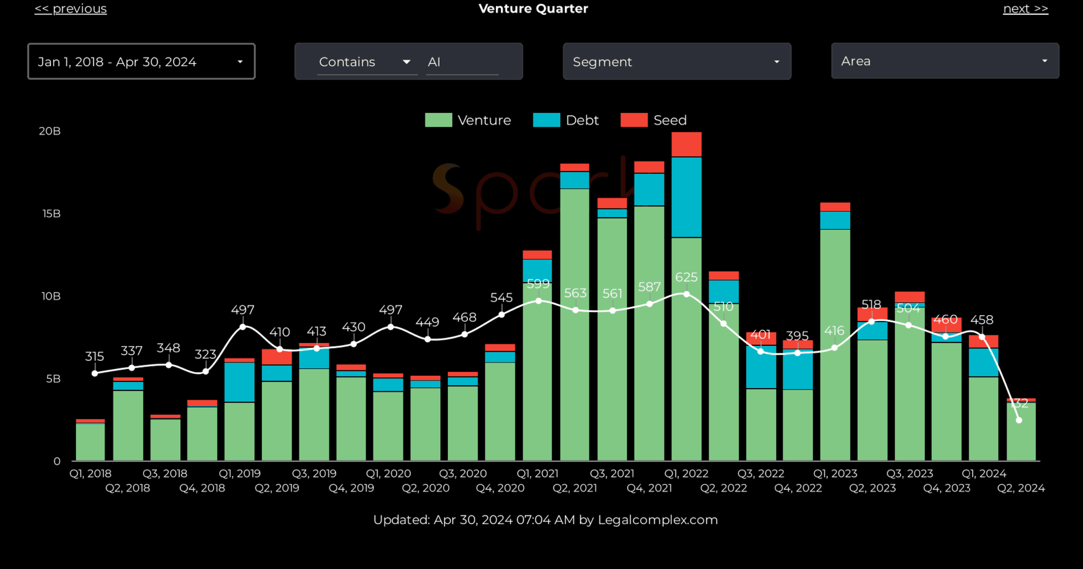Click the Debt legend label

point(582,120)
